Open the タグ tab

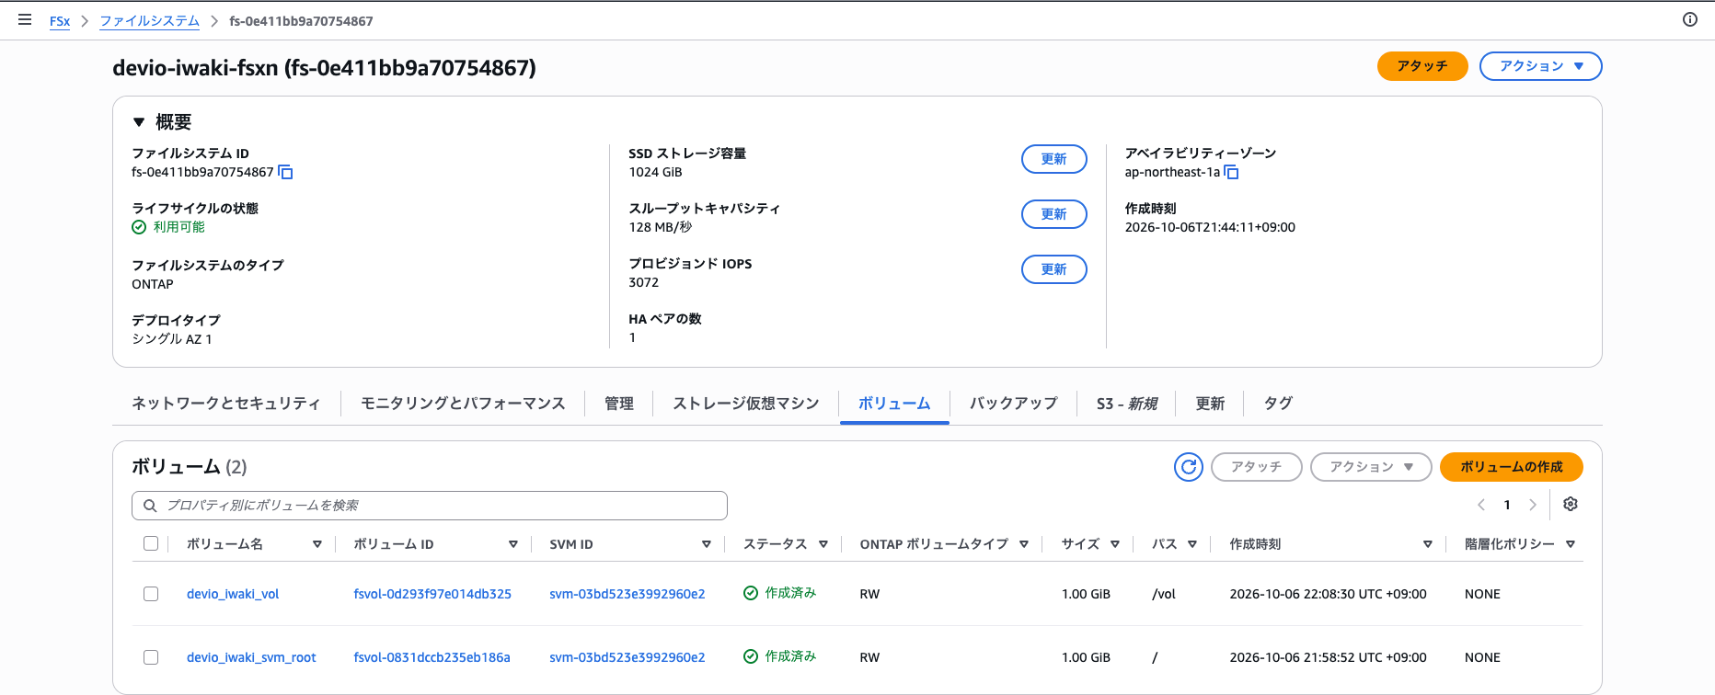(x=1278, y=404)
